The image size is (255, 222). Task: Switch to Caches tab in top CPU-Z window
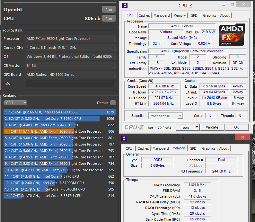(144, 15)
